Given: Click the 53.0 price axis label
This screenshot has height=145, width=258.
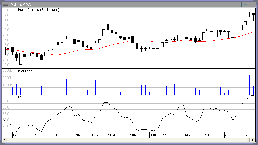Looking at the screenshot, I should pos(6,10).
